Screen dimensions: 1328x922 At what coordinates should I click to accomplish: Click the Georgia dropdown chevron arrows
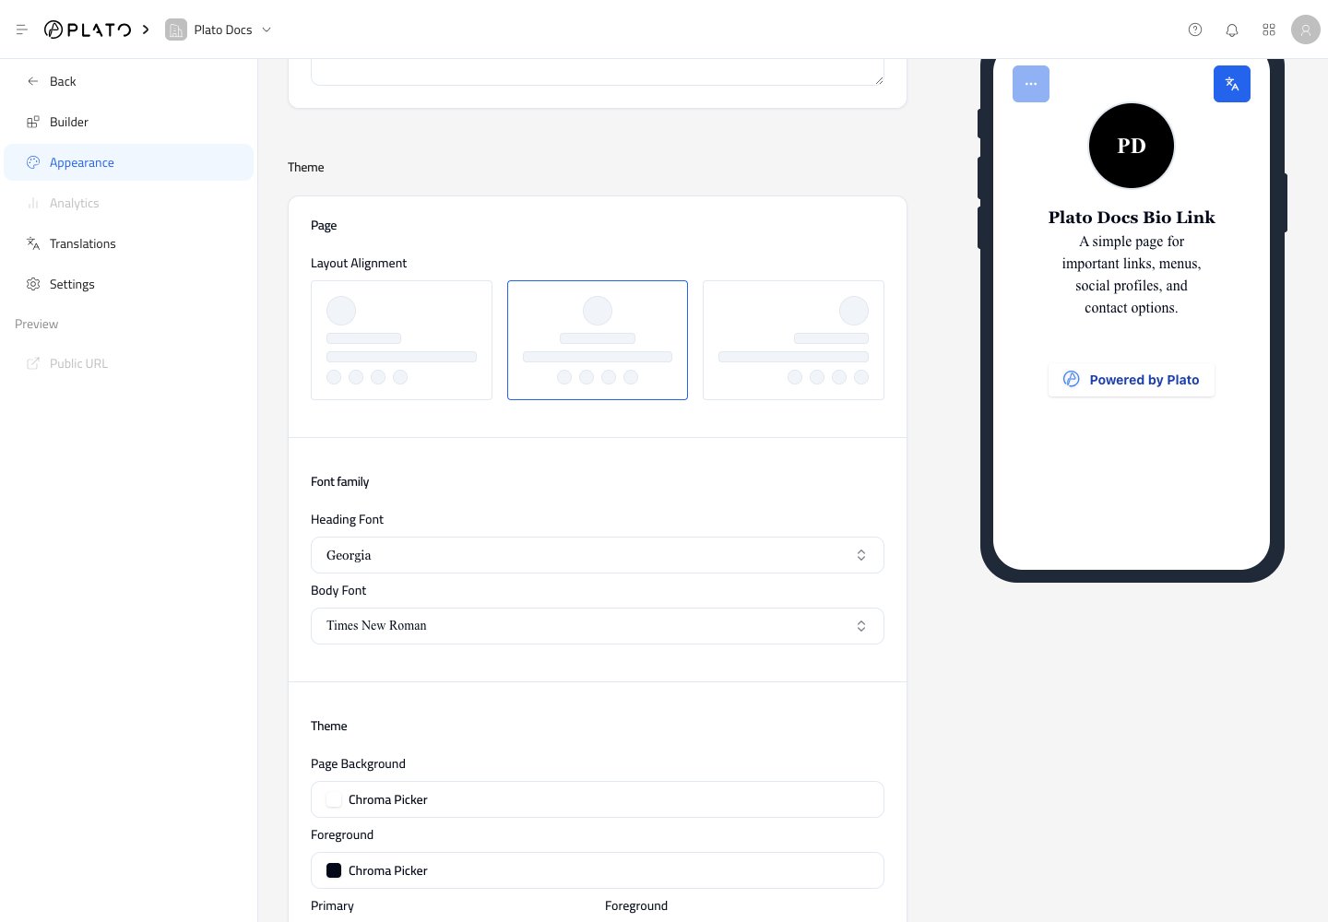click(861, 555)
